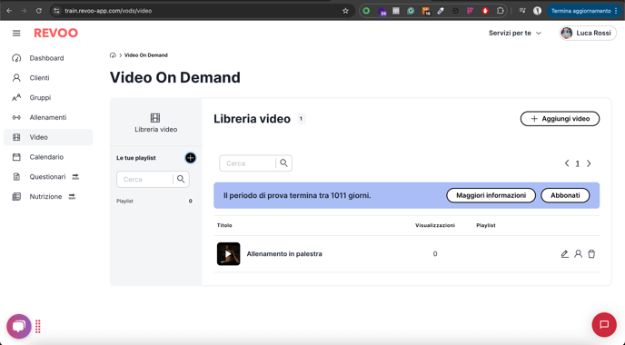
Task: Click the playlist search magnifier icon
Action: (181, 179)
